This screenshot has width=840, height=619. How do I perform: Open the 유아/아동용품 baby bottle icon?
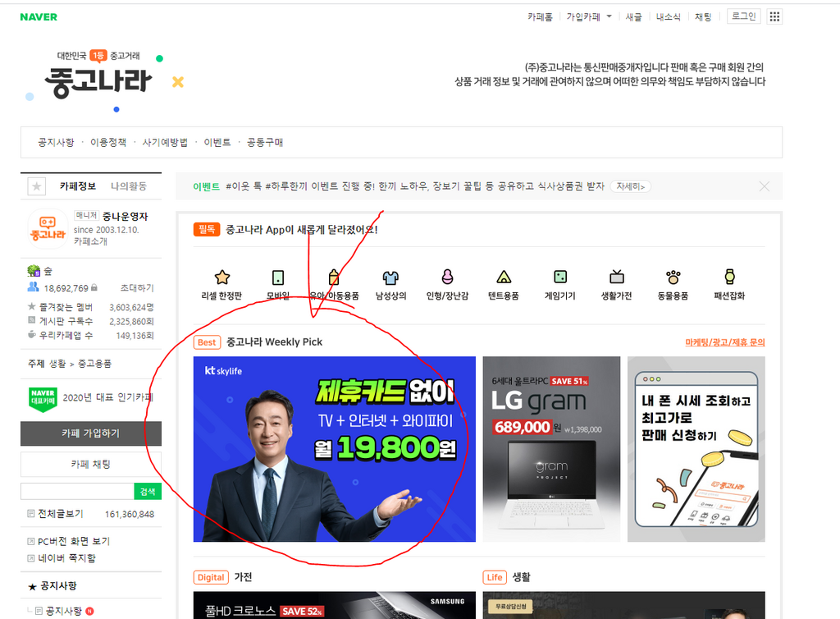pos(335,277)
